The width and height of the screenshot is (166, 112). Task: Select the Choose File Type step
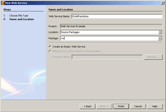(x=19, y=16)
